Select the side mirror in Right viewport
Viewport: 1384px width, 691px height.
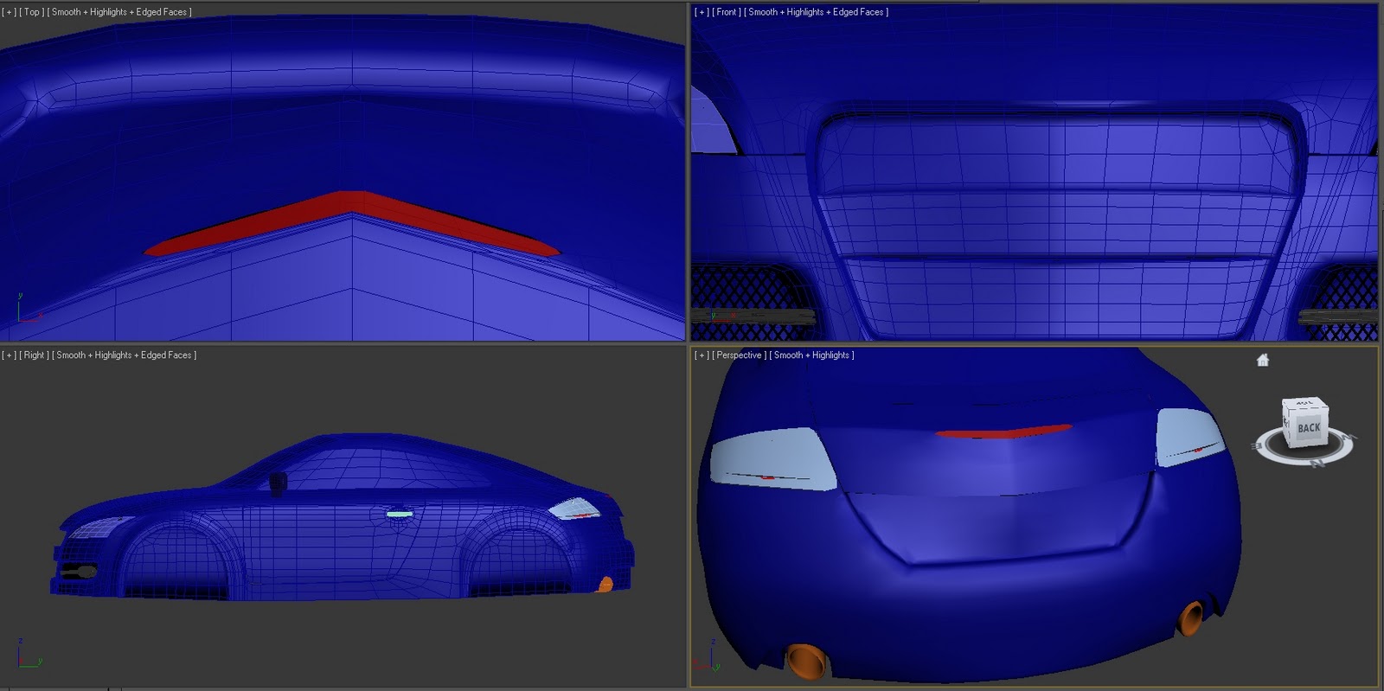pos(278,483)
